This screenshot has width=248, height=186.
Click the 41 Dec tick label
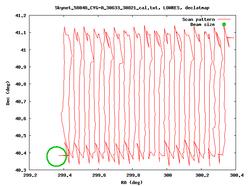[23, 50]
